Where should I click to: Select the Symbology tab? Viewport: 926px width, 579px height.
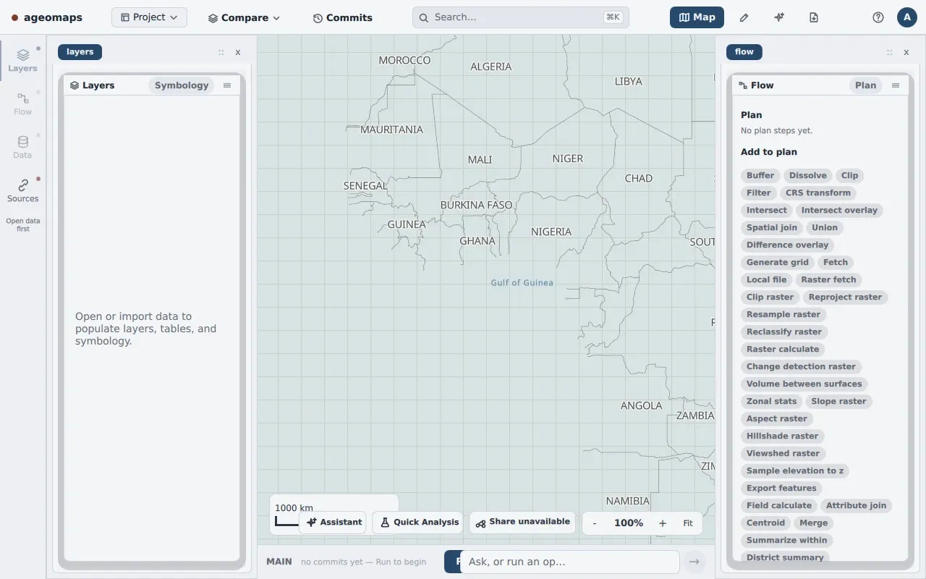pos(182,85)
